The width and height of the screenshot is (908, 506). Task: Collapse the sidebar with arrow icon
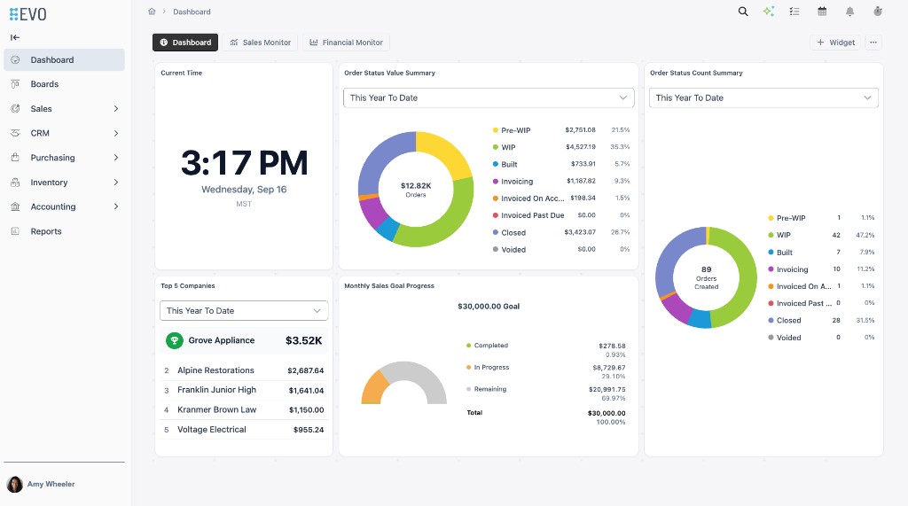coord(15,37)
